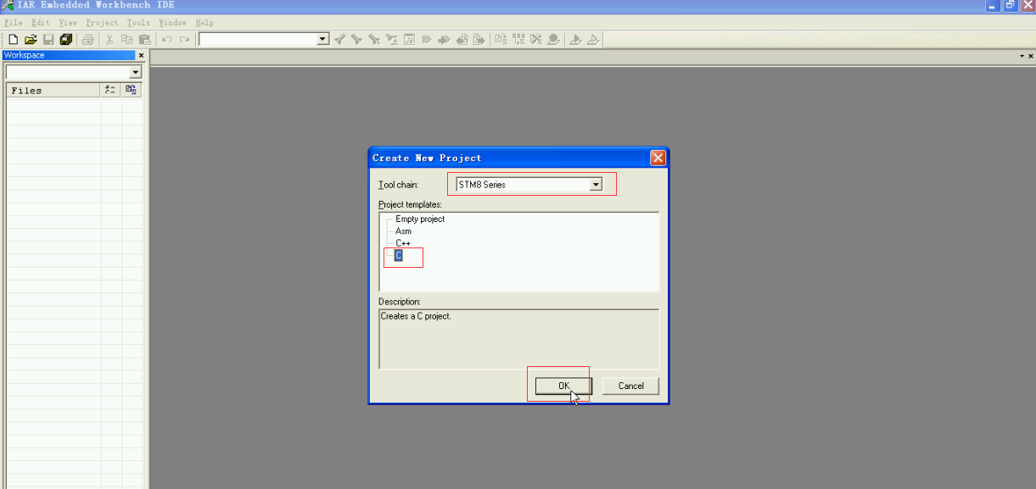Click the Undo arrow icon
The height and width of the screenshot is (489, 1036).
click(x=167, y=40)
